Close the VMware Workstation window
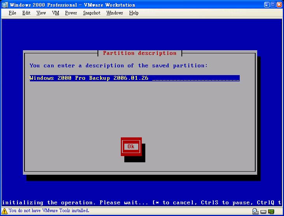This screenshot has height=216, width=284. (279, 5)
